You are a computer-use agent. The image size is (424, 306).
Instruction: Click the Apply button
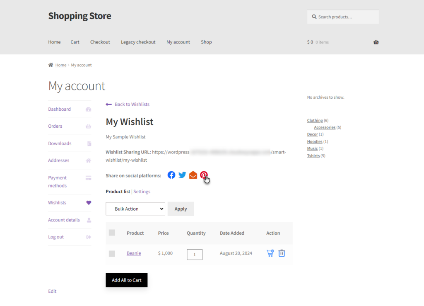[x=181, y=209]
